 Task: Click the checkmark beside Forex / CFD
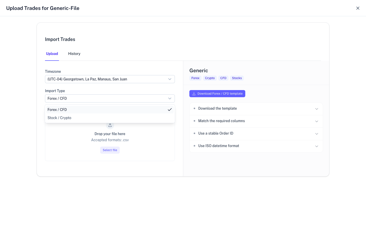click(170, 109)
